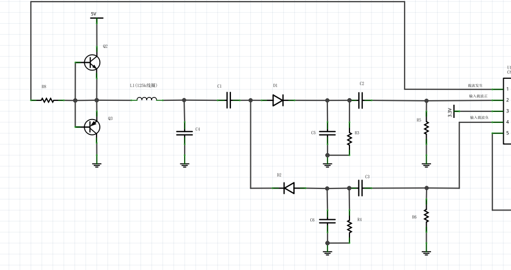
Task: Select capacitor C2 symbol
Action: pyautogui.click(x=360, y=100)
